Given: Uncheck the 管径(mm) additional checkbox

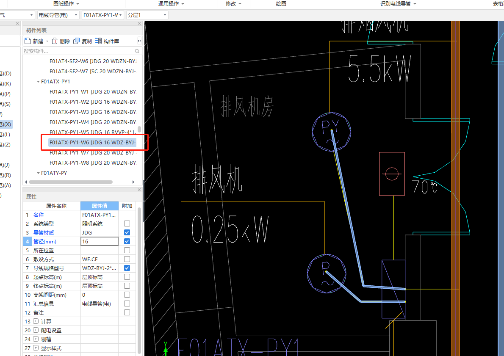Looking at the screenshot, I should 127,241.
